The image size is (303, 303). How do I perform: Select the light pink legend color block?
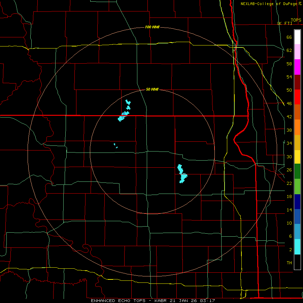pyautogui.click(x=297, y=52)
